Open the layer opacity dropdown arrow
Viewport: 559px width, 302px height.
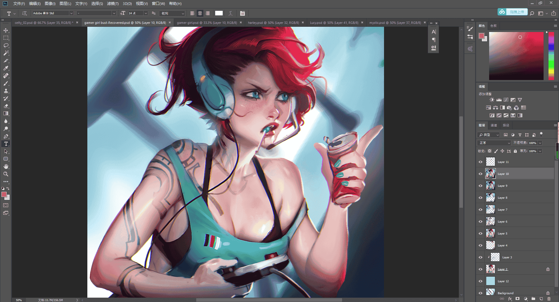540,143
